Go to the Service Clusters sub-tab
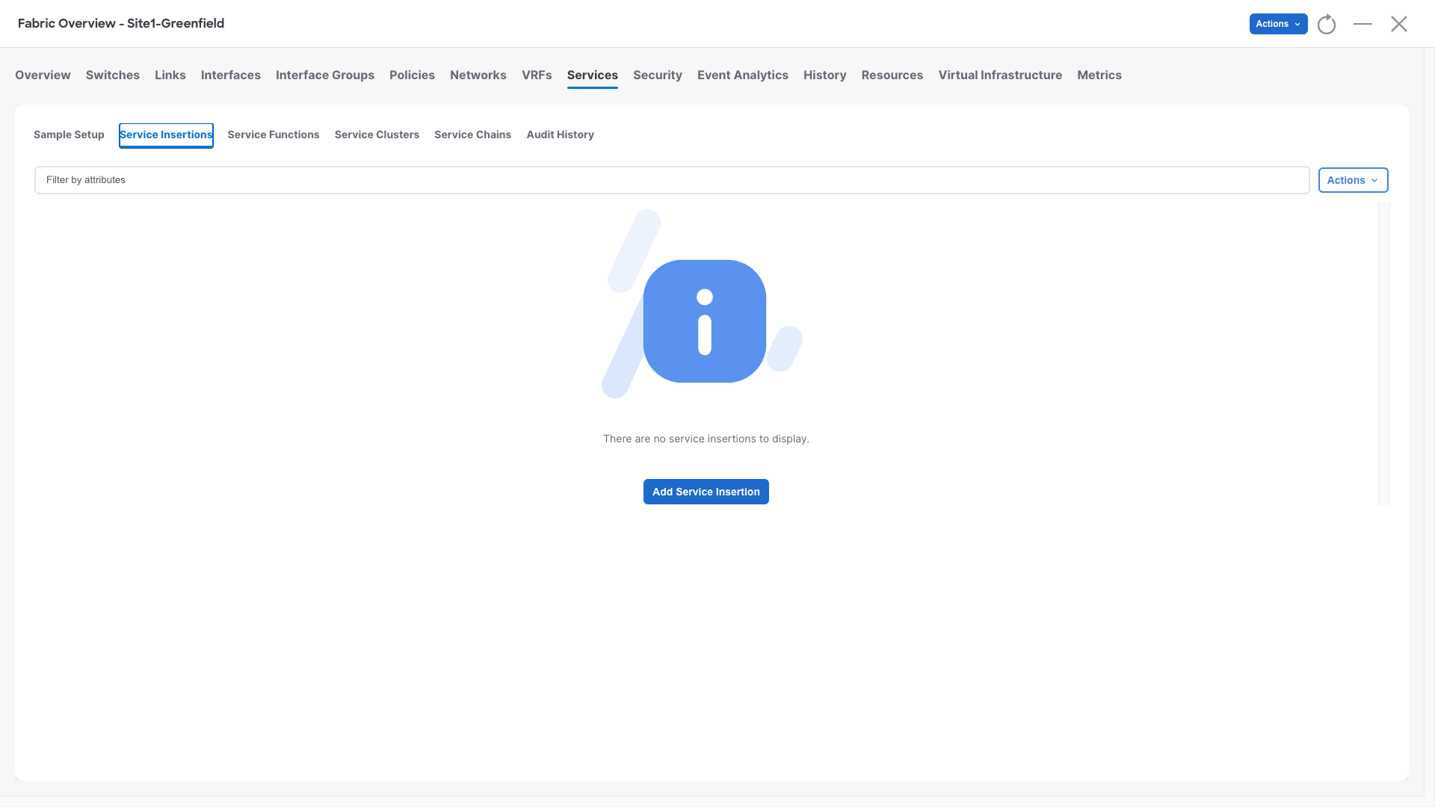Image resolution: width=1435 pixels, height=807 pixels. [377, 134]
